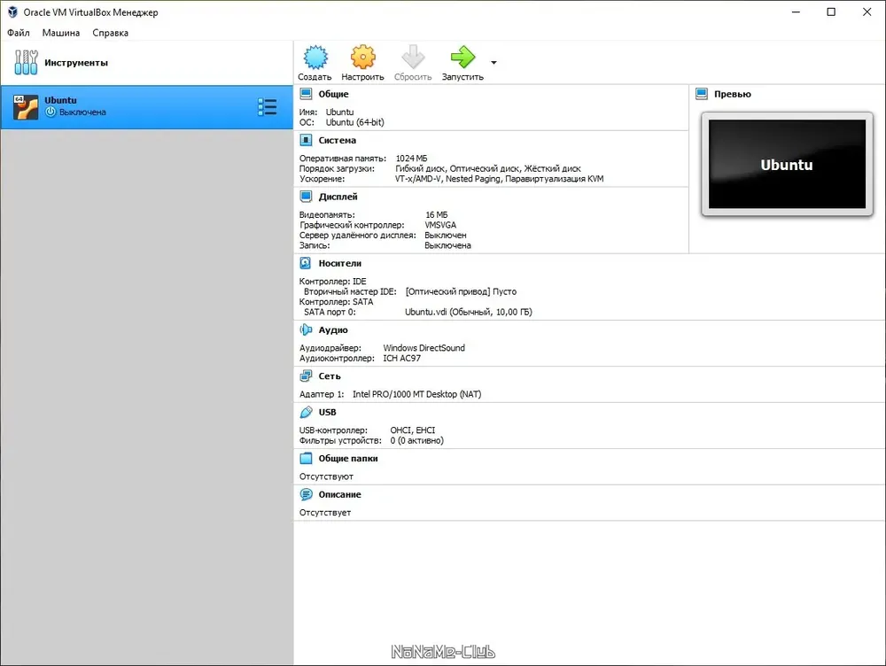Click the Превью panel monitor icon
Screen dimensions: 886x666
[x=701, y=94]
